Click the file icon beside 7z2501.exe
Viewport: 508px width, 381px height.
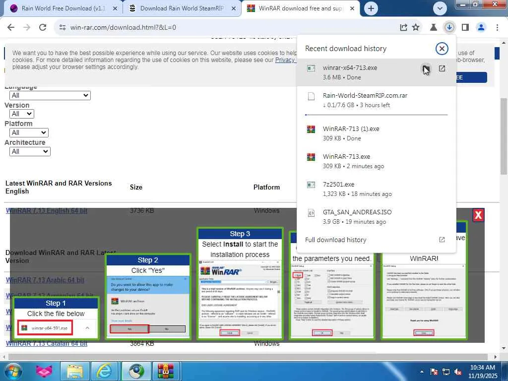tap(311, 185)
